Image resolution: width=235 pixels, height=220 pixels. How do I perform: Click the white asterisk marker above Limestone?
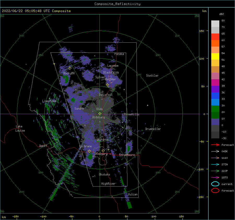49,99
